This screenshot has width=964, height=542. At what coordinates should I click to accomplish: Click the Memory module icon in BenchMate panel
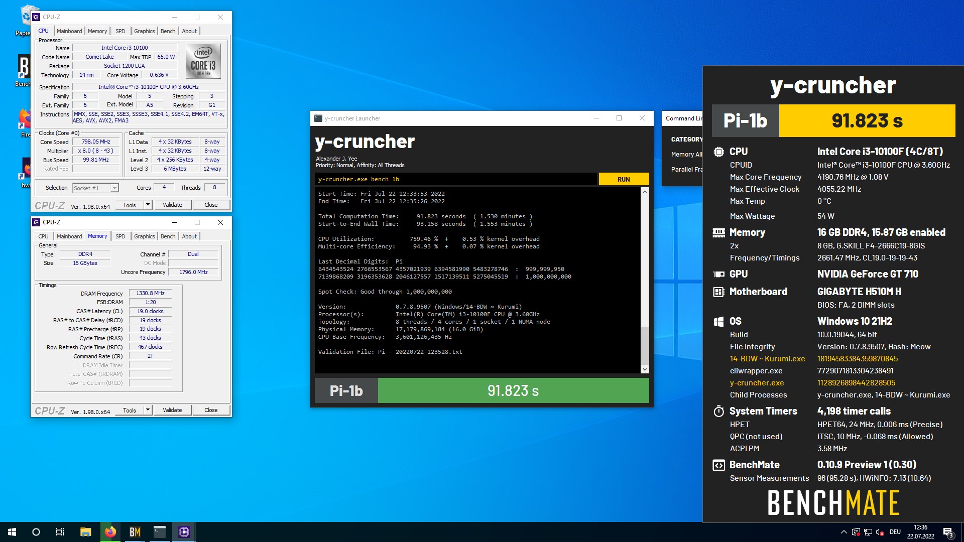[718, 232]
